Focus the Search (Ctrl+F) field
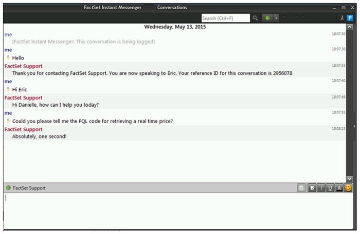 click(225, 18)
